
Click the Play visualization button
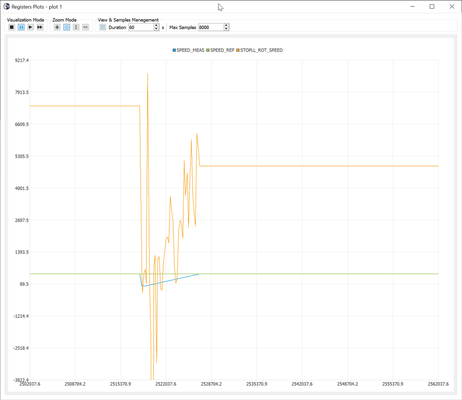31,27
